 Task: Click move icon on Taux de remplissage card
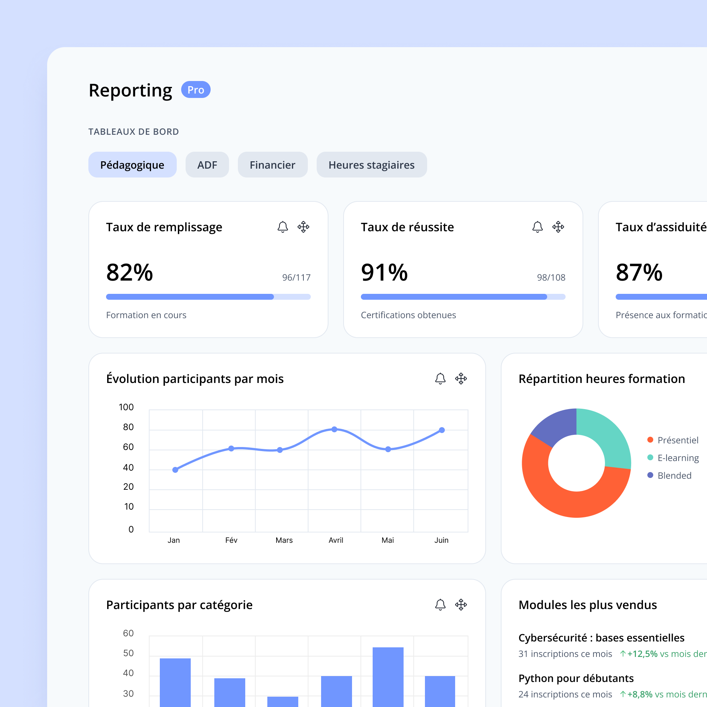303,227
